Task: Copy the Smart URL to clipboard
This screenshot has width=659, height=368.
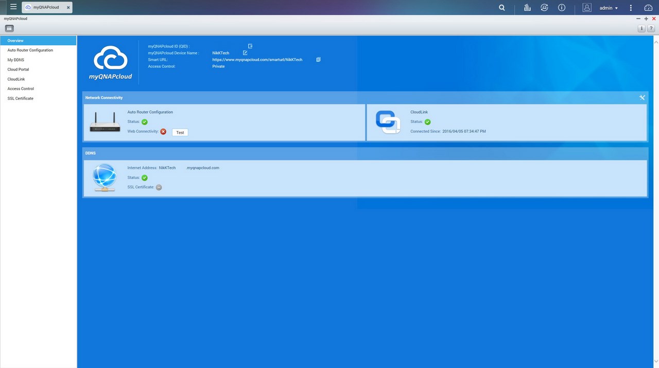Action: coord(318,60)
